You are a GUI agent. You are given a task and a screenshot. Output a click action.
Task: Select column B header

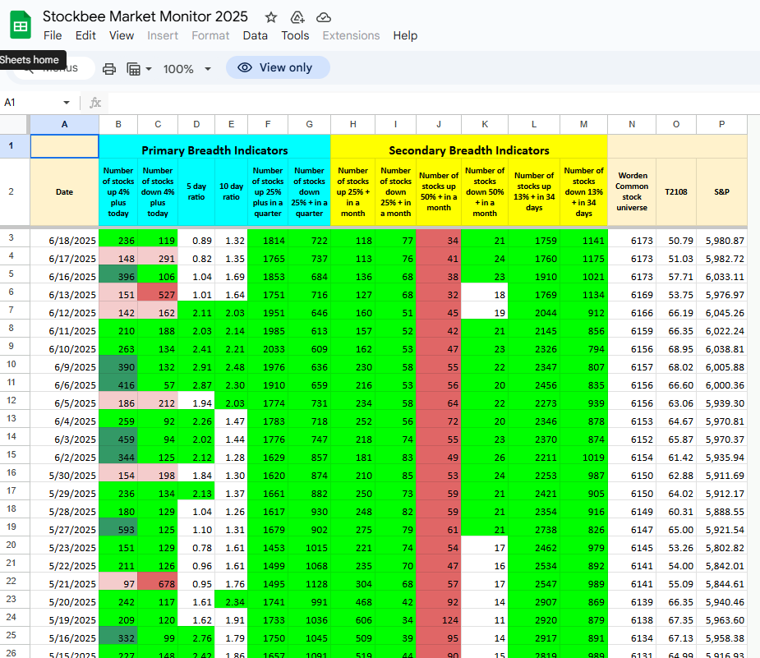[x=118, y=125]
